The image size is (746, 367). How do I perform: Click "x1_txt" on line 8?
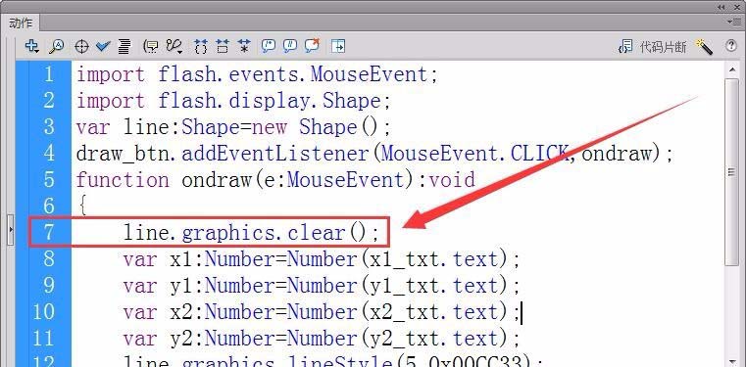point(404,259)
